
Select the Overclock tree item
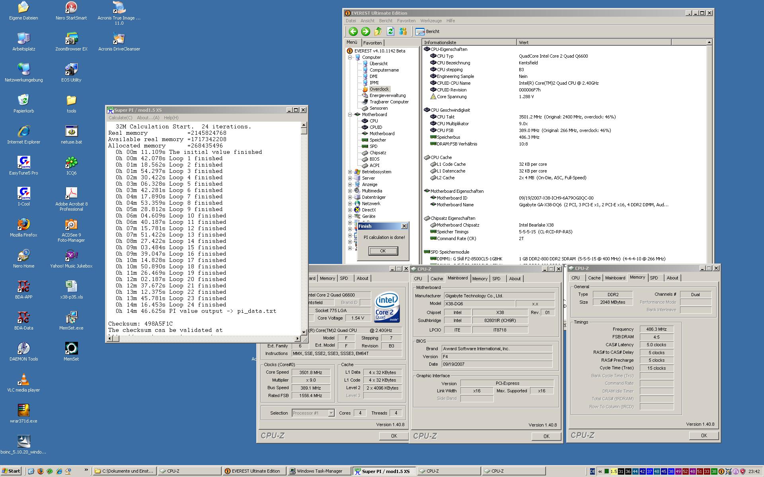pyautogui.click(x=379, y=89)
